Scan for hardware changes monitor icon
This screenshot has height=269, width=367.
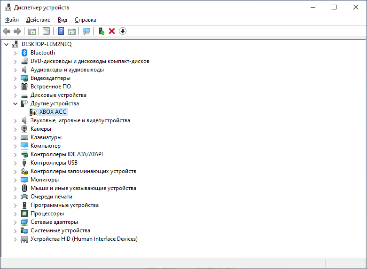[x=86, y=31]
